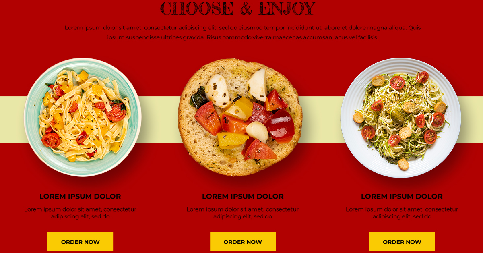483x253 pixels.
Task: Click the description text under the salad title
Action: coord(402,213)
